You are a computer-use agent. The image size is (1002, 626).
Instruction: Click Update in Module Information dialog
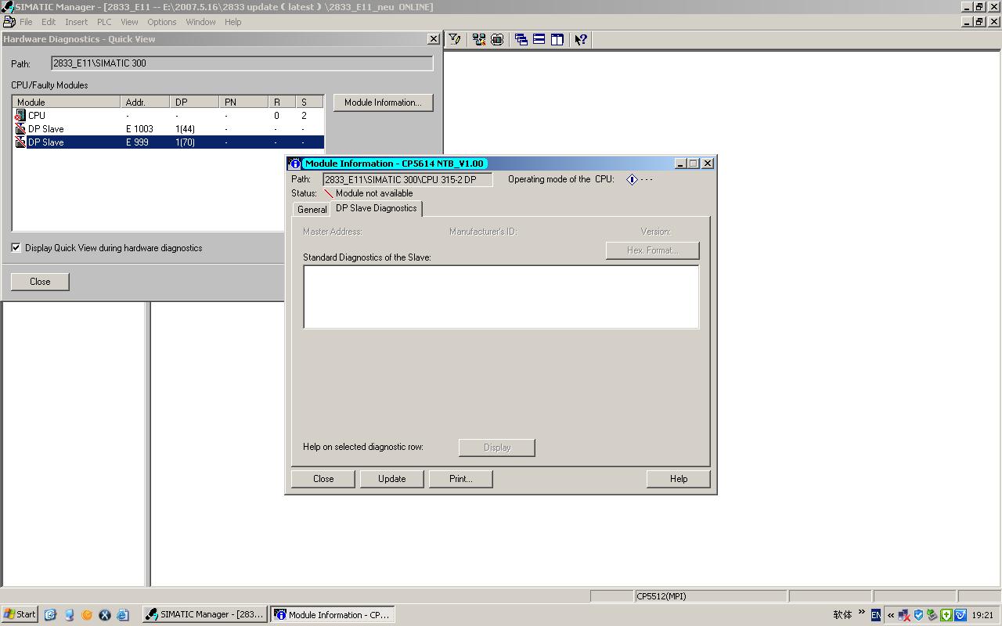[x=391, y=479]
